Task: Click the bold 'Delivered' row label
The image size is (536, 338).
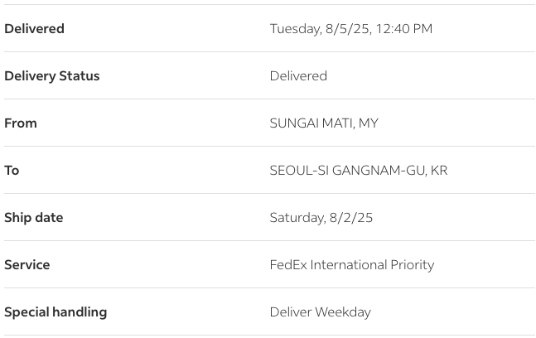Action: coord(34,29)
